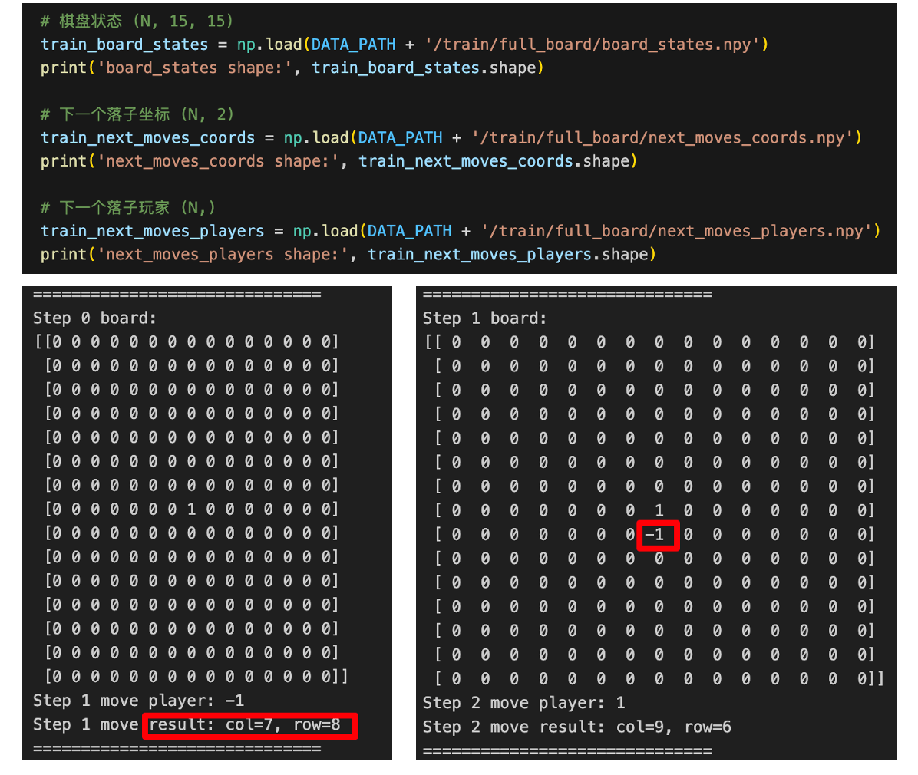Screen dimensions: 918x775
Task: Click the single 1 in Step 0 board
Action: [x=191, y=509]
